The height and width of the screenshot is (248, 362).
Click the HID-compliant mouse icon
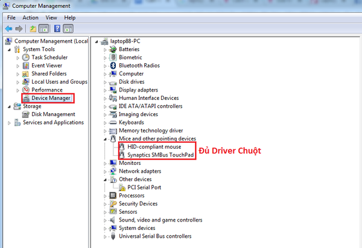[122, 147]
